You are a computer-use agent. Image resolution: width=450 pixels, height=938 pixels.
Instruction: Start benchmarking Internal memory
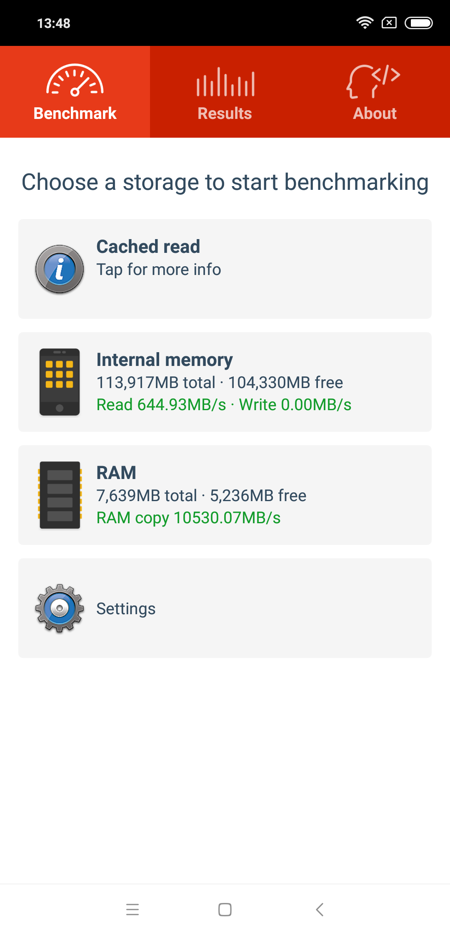pyautogui.click(x=225, y=382)
